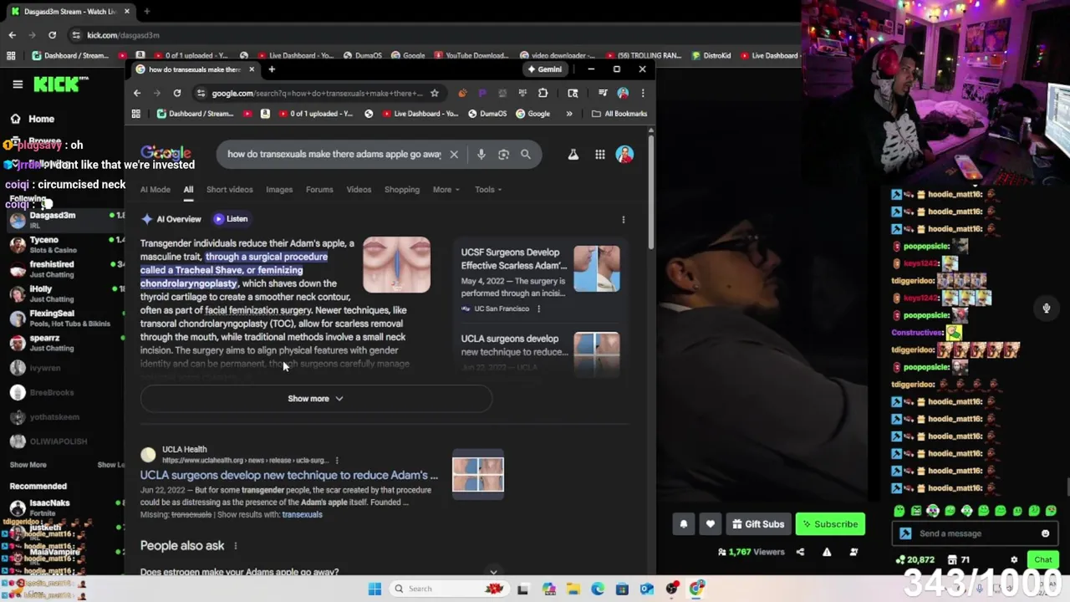Image resolution: width=1070 pixels, height=602 pixels.
Task: Turn on notifications with the bell icon
Action: click(x=684, y=524)
